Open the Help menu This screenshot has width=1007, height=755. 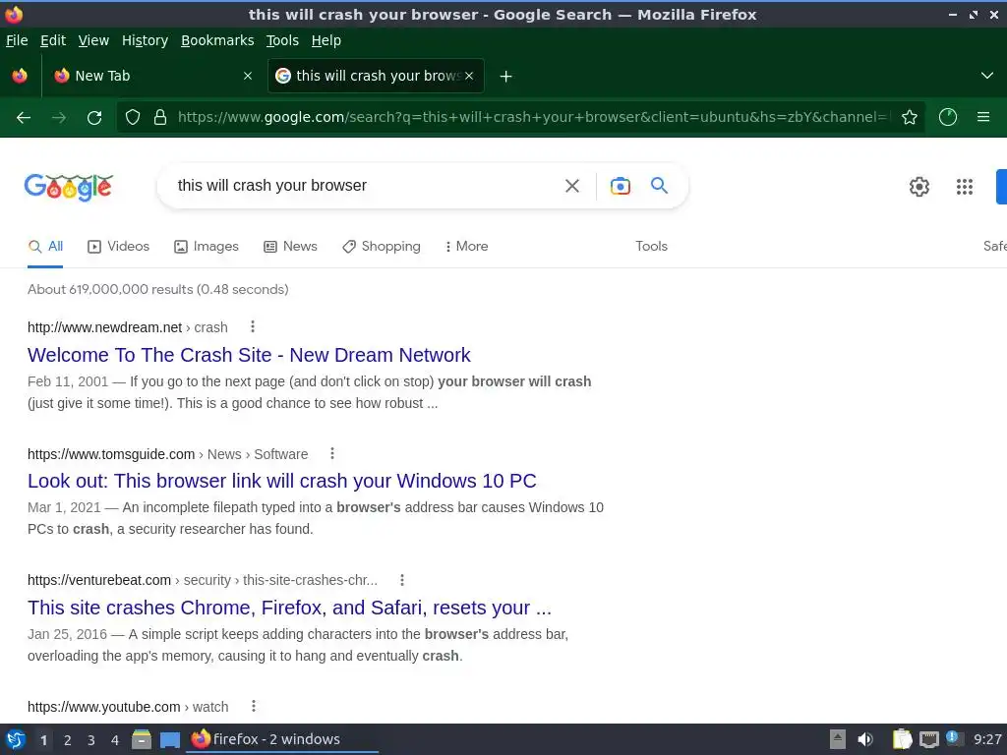[x=326, y=40]
